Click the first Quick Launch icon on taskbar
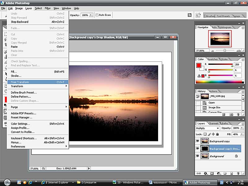 pyautogui.click(x=19, y=182)
